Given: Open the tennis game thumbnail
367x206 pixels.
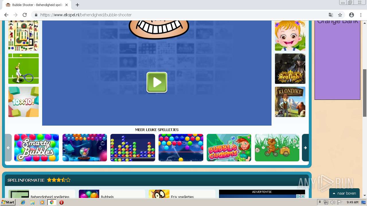Looking at the screenshot, I should tap(24, 69).
